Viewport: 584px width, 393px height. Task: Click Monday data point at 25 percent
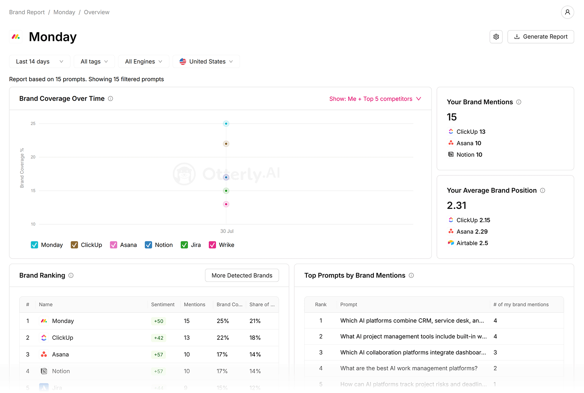click(x=226, y=124)
